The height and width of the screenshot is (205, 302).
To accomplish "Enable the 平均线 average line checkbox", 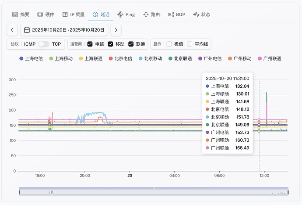I will 190,44.
